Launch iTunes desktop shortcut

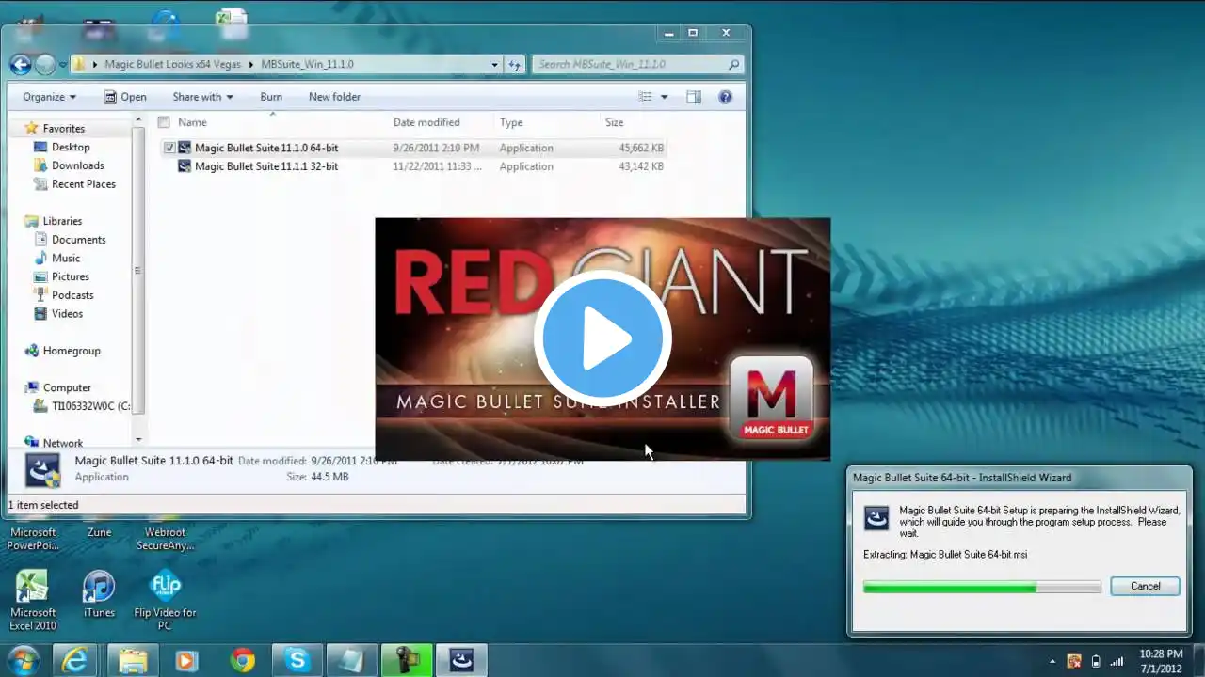point(98,594)
